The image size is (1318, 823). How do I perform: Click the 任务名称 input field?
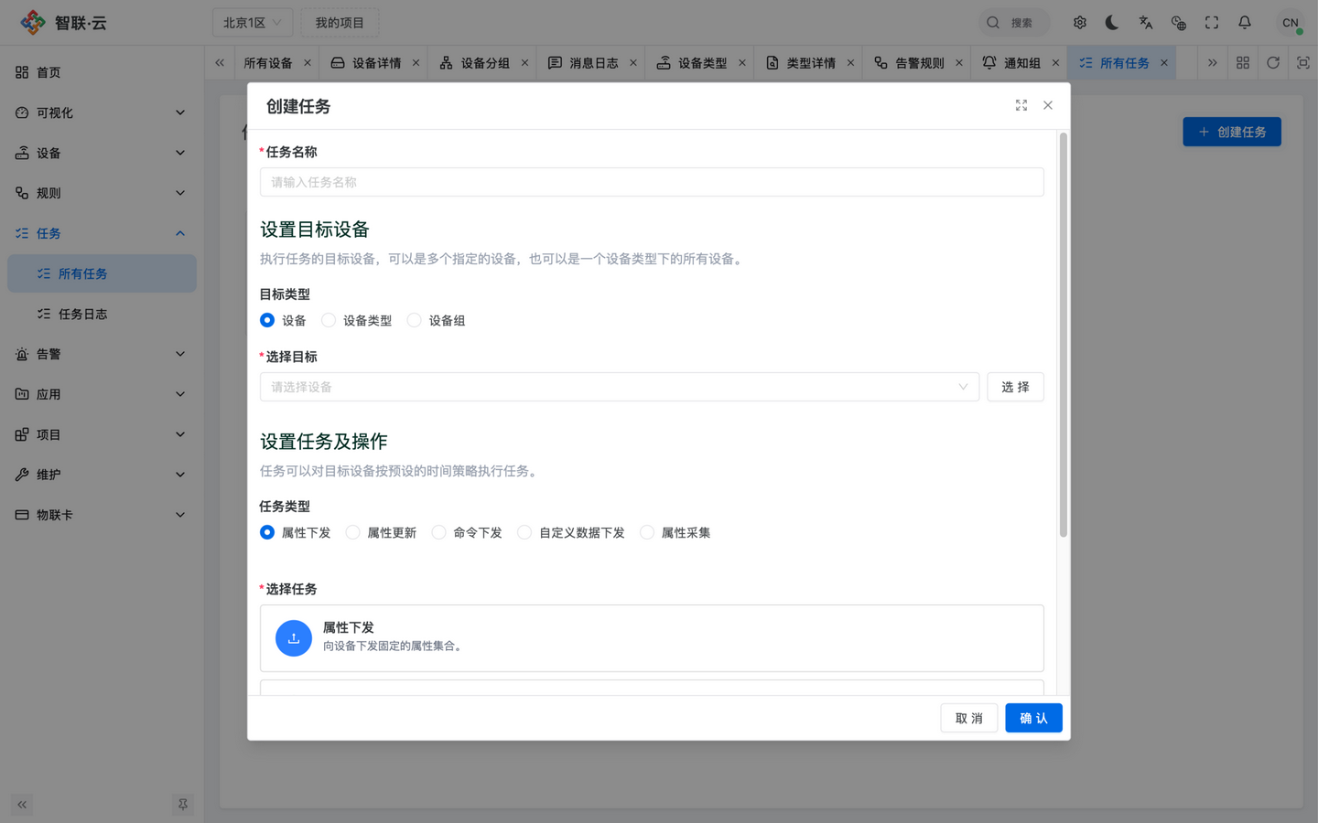[652, 182]
